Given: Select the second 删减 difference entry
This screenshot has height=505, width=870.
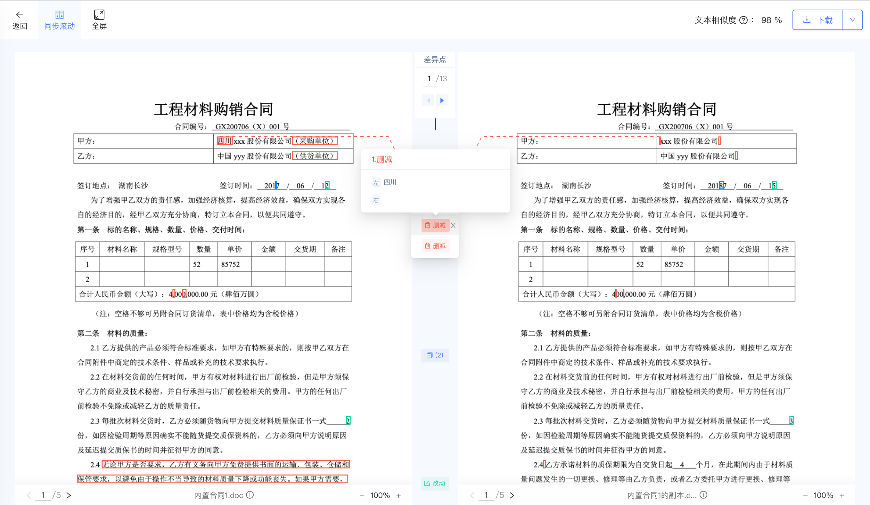Looking at the screenshot, I should [x=435, y=245].
